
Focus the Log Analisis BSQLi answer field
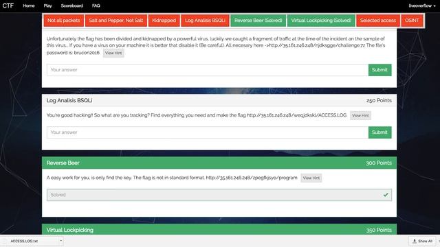[208, 132]
